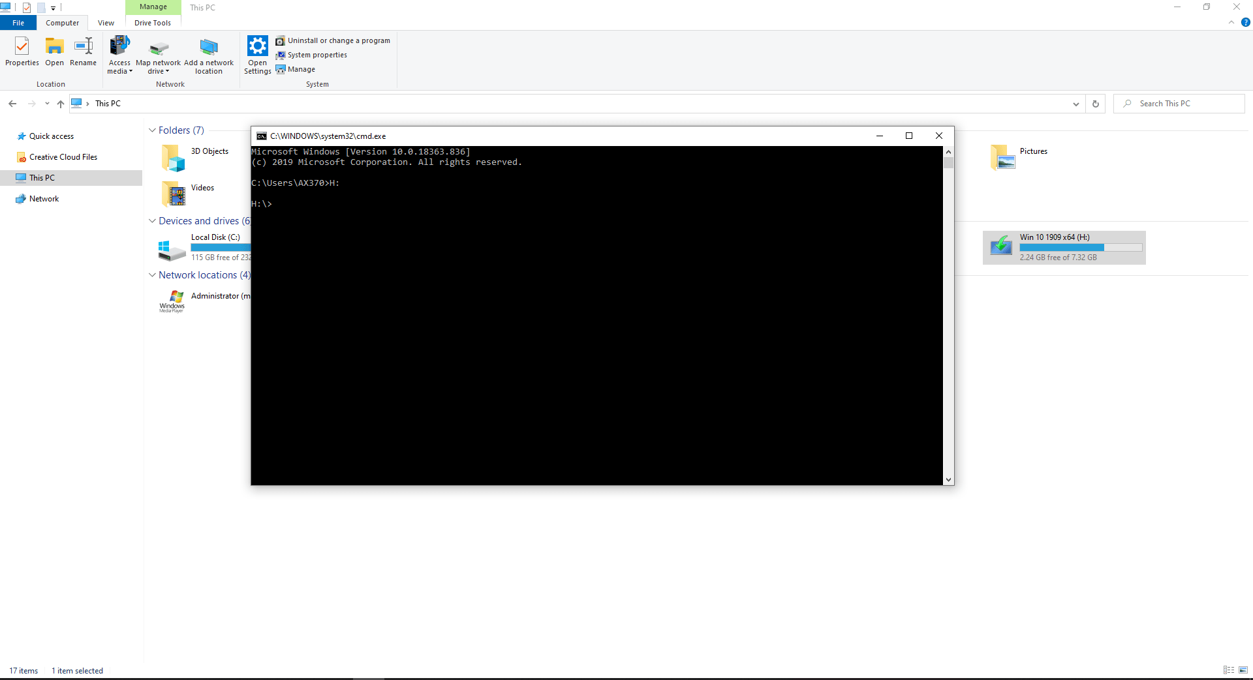
Task: Click the "2.24 GB free of 7.32 GB" text
Action: tap(1058, 258)
